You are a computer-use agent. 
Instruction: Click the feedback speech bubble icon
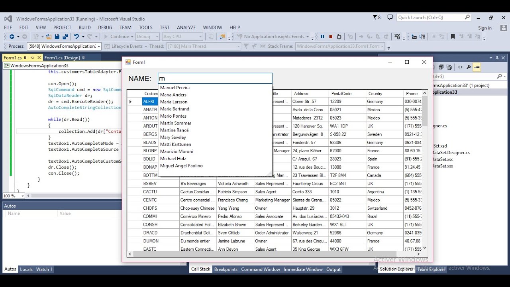click(x=390, y=18)
